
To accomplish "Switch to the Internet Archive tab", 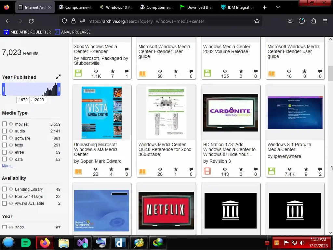I will pyautogui.click(x=35, y=7).
